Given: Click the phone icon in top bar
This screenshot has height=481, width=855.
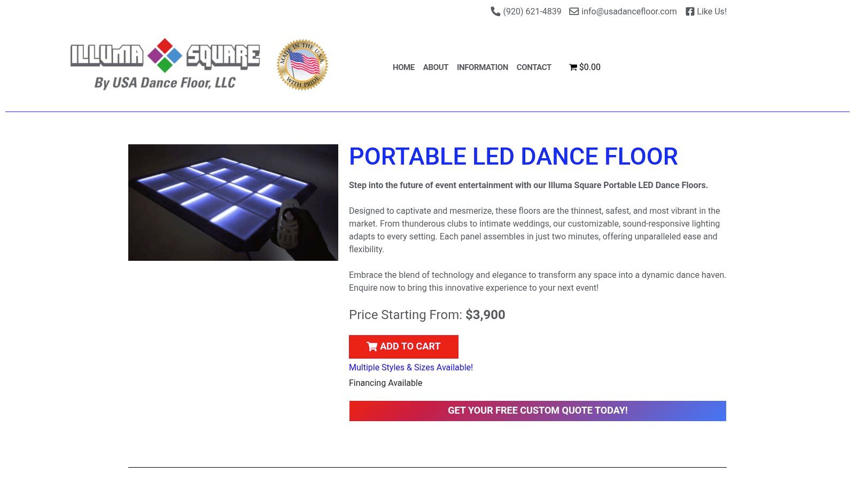Looking at the screenshot, I should pyautogui.click(x=495, y=11).
